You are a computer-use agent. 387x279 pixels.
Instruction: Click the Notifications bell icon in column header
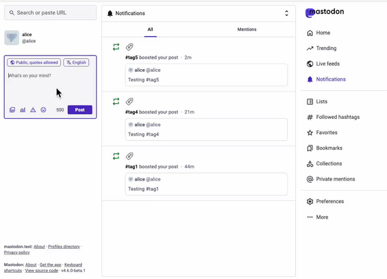pos(110,13)
